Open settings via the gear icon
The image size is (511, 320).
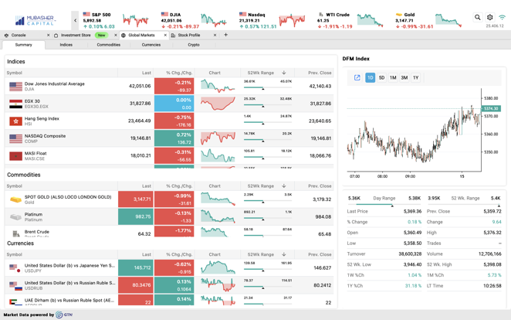(489, 17)
